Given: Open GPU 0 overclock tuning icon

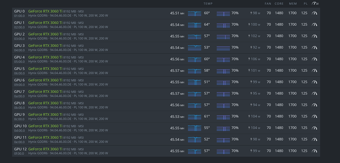Looking at the screenshot, I should pos(314,13).
